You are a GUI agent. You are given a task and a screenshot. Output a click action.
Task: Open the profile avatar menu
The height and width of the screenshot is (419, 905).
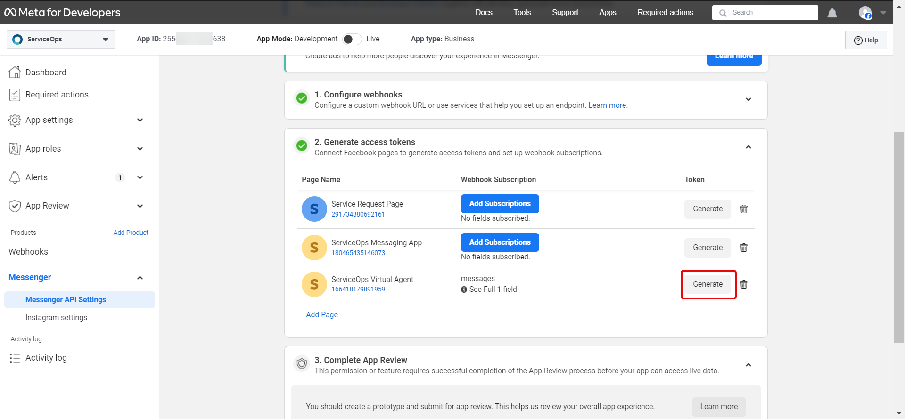[x=865, y=13]
